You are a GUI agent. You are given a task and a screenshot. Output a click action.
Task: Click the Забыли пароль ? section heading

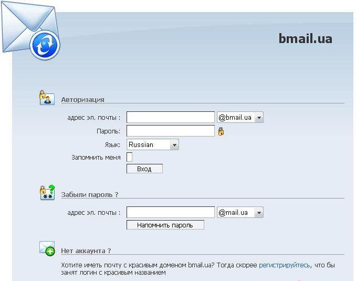pos(90,194)
